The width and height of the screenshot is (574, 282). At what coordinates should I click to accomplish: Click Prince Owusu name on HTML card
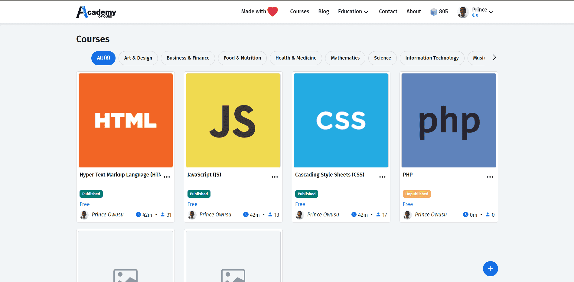coord(108,215)
